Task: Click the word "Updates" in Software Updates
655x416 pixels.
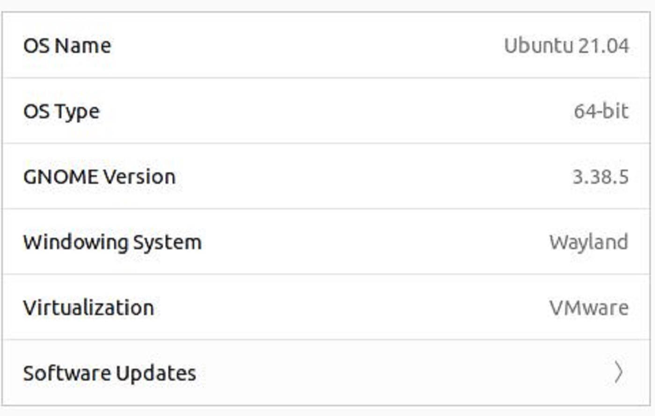Action: click(156, 373)
